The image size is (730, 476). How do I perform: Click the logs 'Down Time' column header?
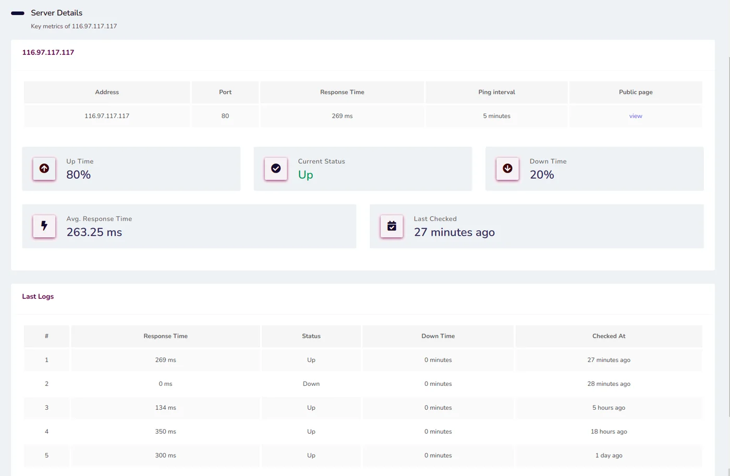point(438,336)
